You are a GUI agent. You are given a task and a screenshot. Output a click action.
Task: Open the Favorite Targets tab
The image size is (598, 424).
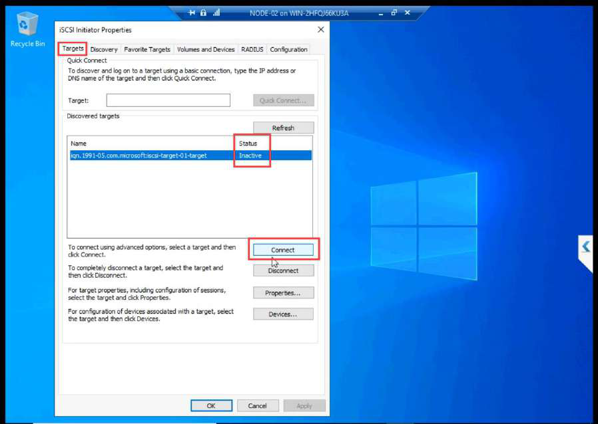coord(147,49)
